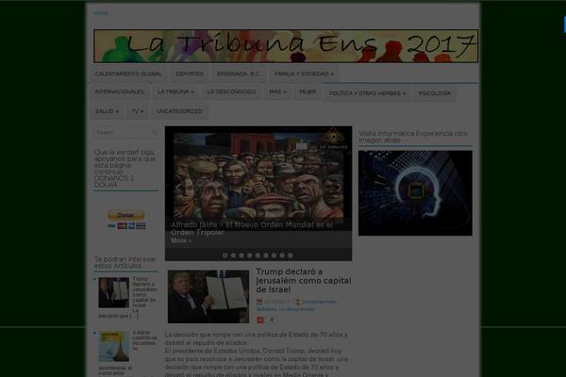
Task: Click the category links under article date
Action: (296, 305)
